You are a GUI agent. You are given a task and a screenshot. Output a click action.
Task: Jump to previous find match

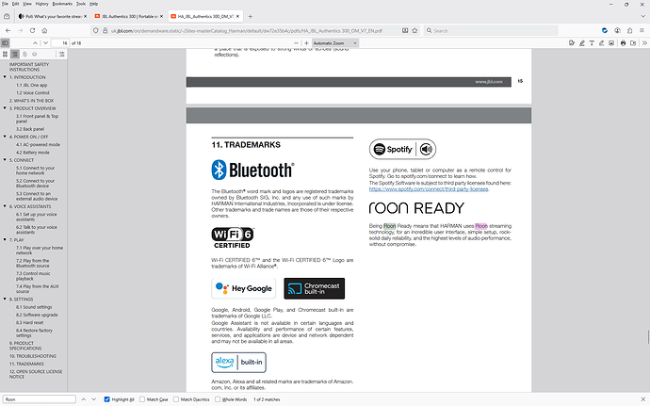point(83,399)
